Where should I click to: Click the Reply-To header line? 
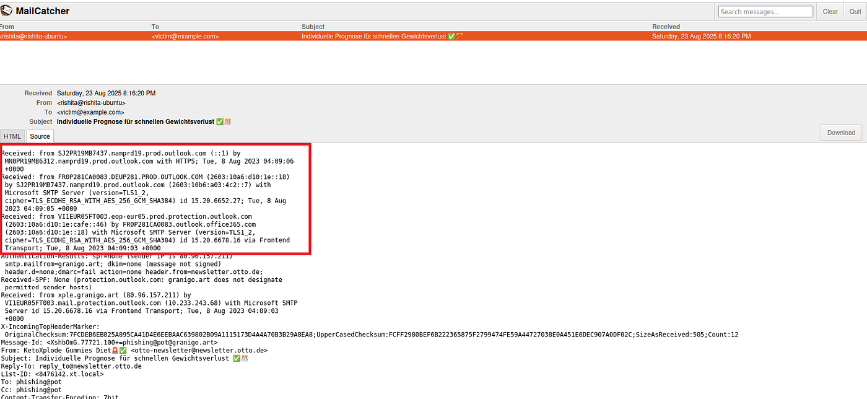click(71, 366)
